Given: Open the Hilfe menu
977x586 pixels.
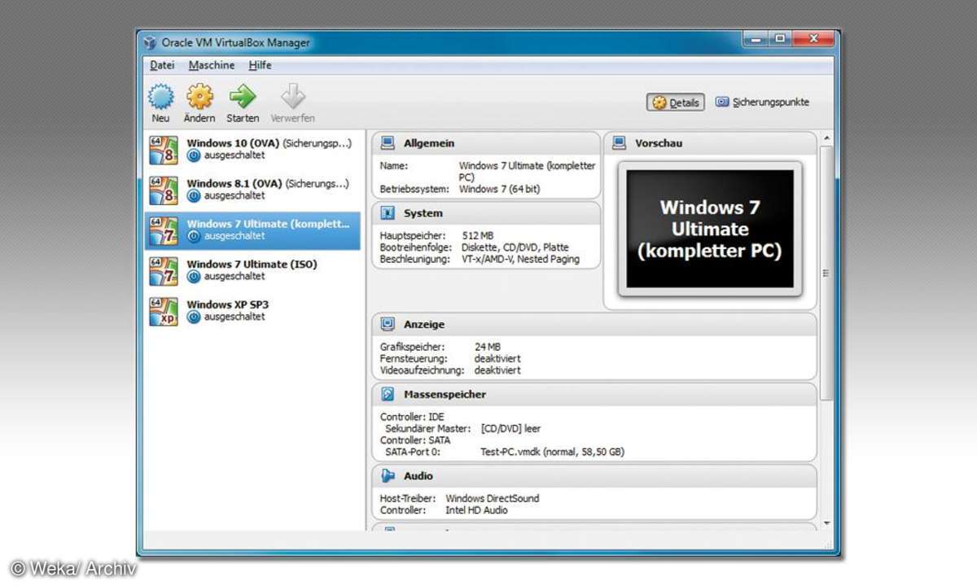Looking at the screenshot, I should (261, 65).
